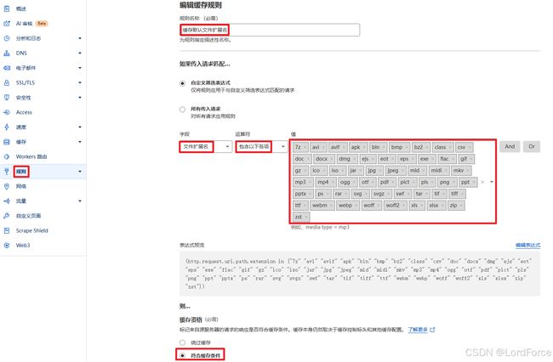Click the Or button
This screenshot has height=362, width=553.
click(532, 146)
